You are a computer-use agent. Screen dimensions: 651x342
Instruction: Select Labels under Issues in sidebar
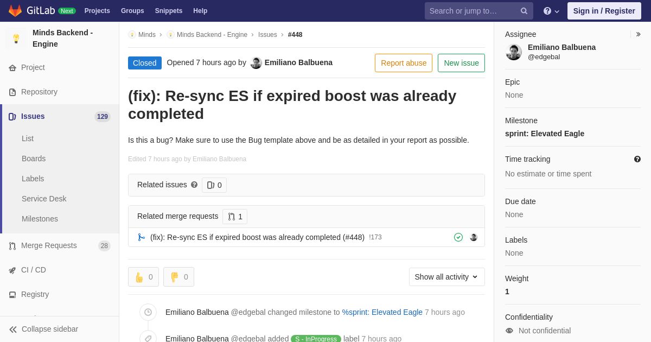click(33, 179)
